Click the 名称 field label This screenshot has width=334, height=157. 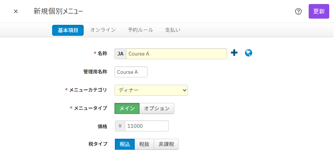(x=102, y=53)
